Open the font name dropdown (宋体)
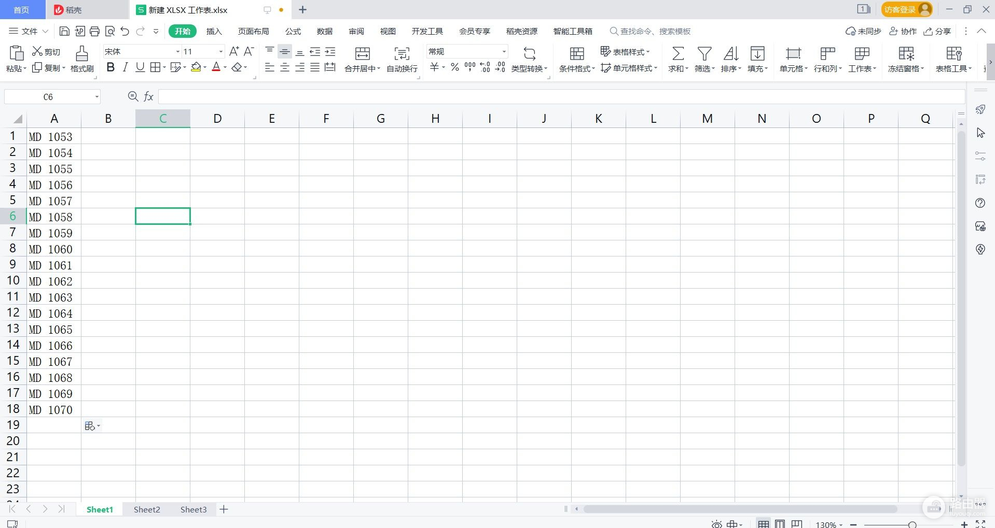 (x=177, y=51)
